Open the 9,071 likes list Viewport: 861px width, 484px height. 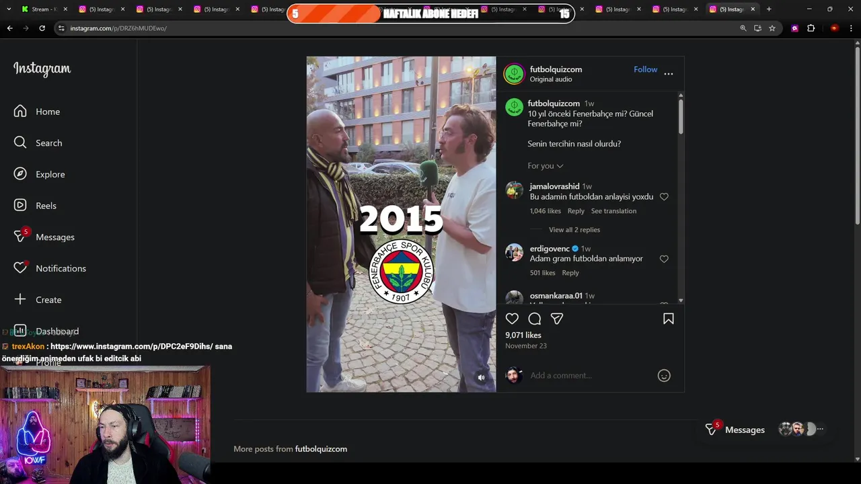click(x=523, y=335)
